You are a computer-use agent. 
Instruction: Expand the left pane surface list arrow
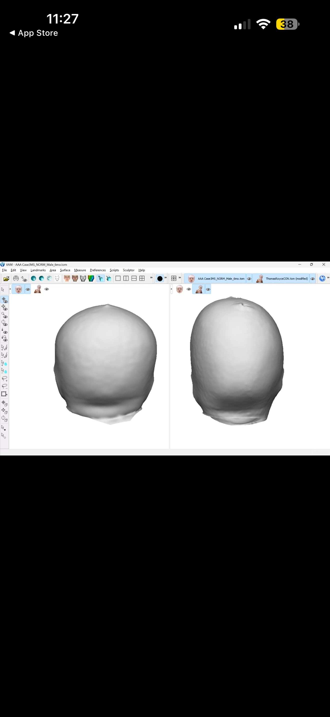click(10, 289)
